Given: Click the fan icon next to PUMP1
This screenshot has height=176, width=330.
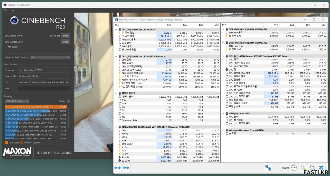Looking at the screenshot, I should click(120, 157).
